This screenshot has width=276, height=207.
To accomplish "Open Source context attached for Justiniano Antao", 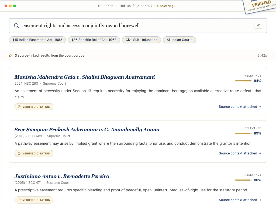I will click(x=240, y=200).
